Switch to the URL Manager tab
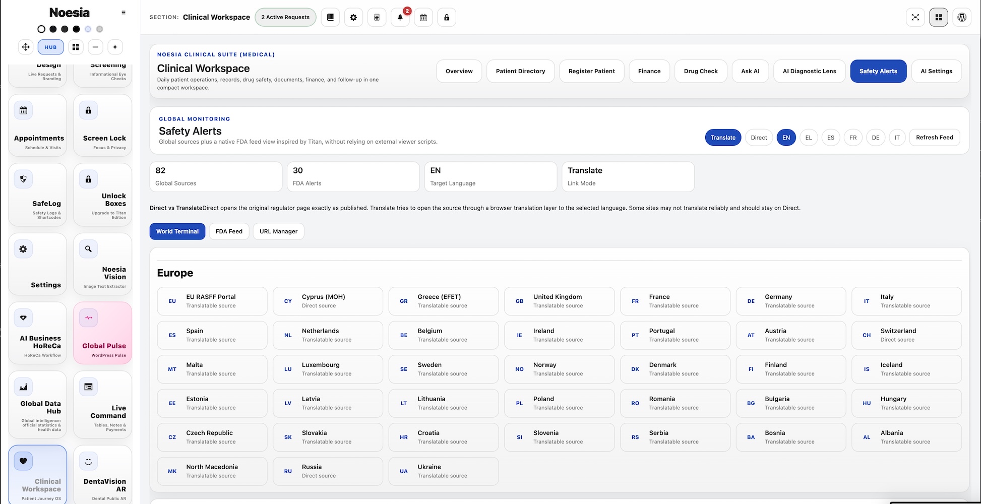 (278, 231)
